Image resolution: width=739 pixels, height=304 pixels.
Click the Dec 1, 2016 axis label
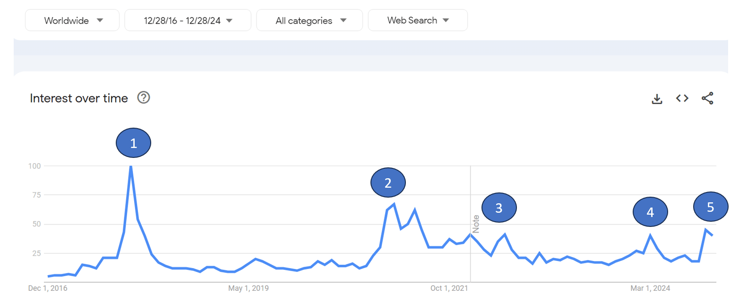tap(48, 288)
